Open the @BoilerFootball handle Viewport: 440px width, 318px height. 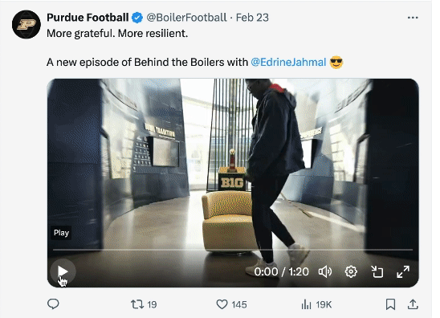(x=186, y=18)
